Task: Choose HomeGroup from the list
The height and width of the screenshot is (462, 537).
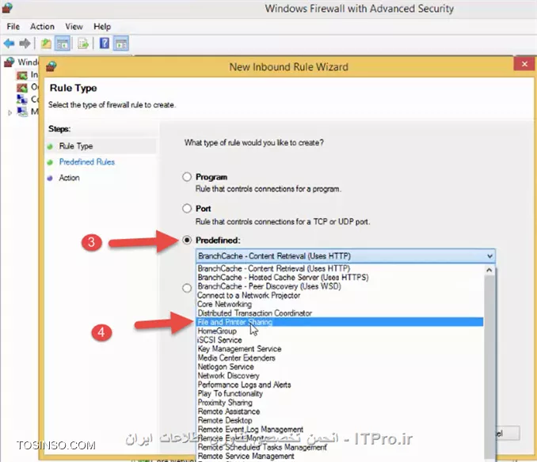Action: [x=340, y=331]
